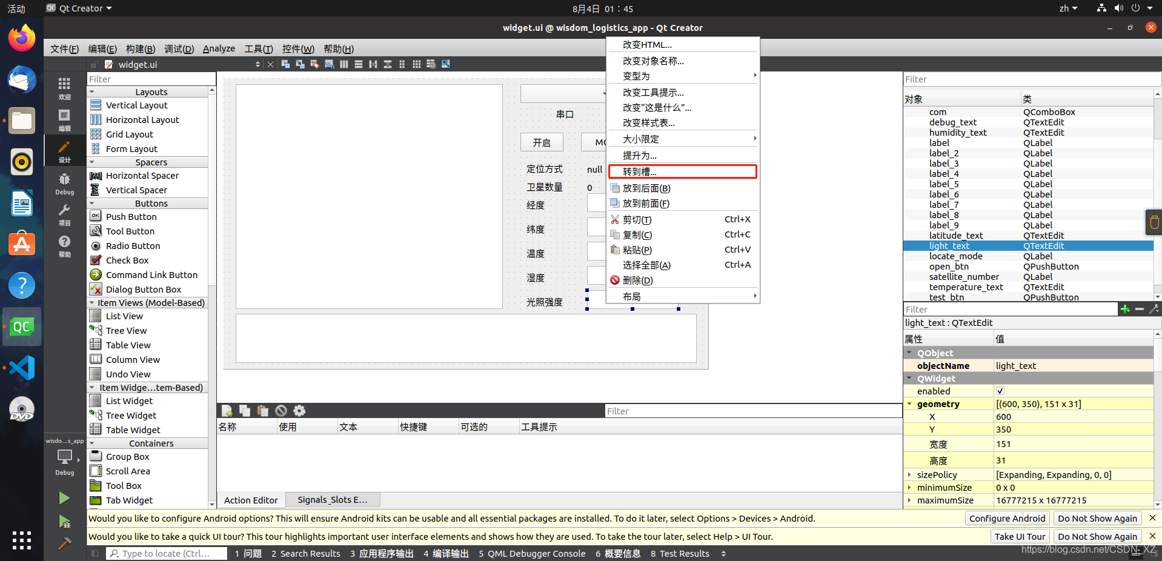Open Firefox from the Ubuntu dock

click(22, 38)
